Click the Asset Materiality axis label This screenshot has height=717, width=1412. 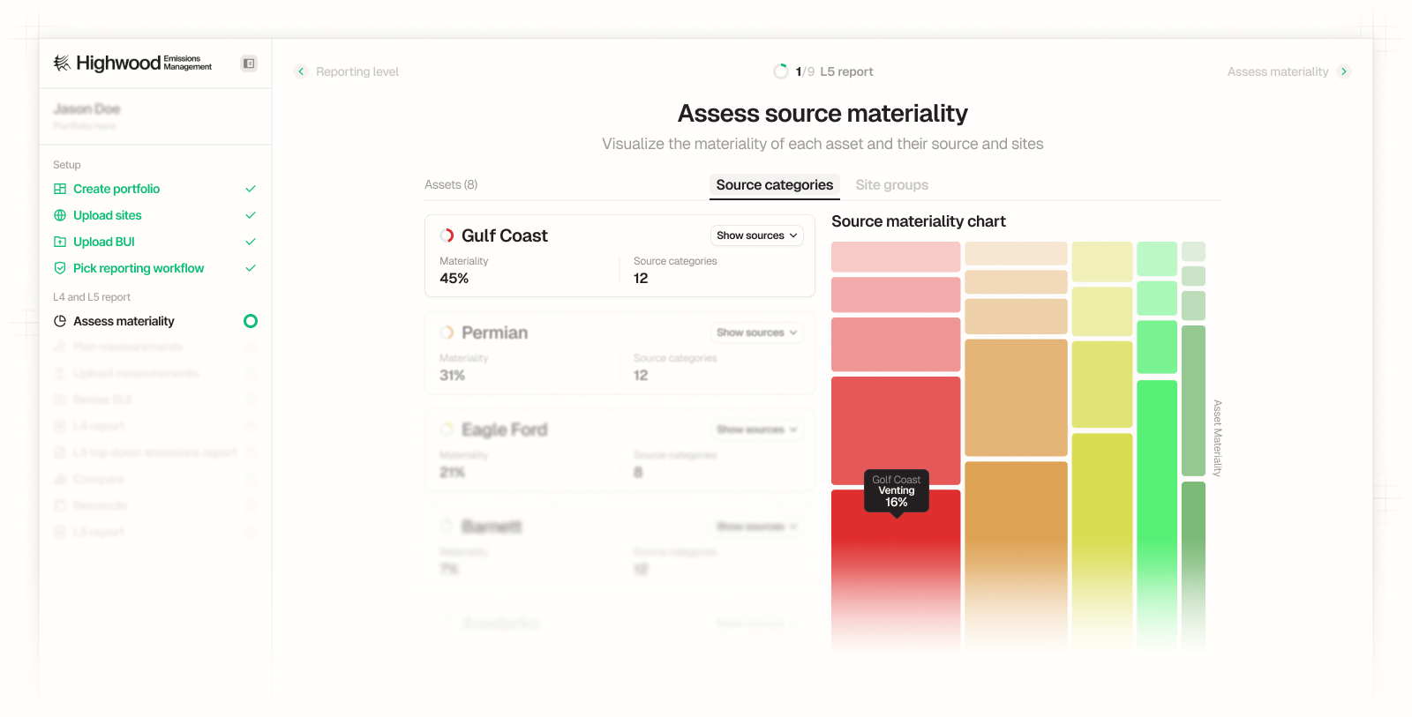[x=1218, y=438]
